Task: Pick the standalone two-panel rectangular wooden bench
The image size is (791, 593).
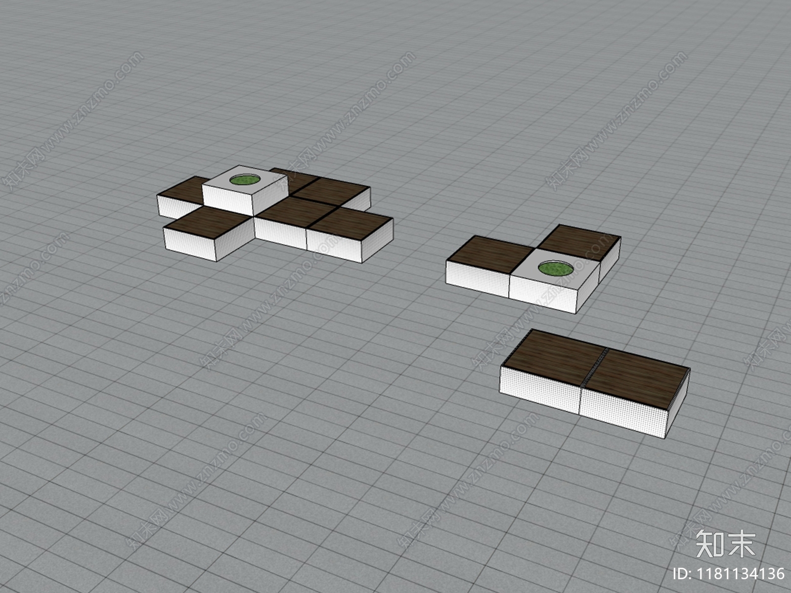Action: click(x=595, y=383)
